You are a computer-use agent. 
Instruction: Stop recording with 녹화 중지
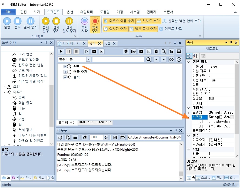coord(95,25)
